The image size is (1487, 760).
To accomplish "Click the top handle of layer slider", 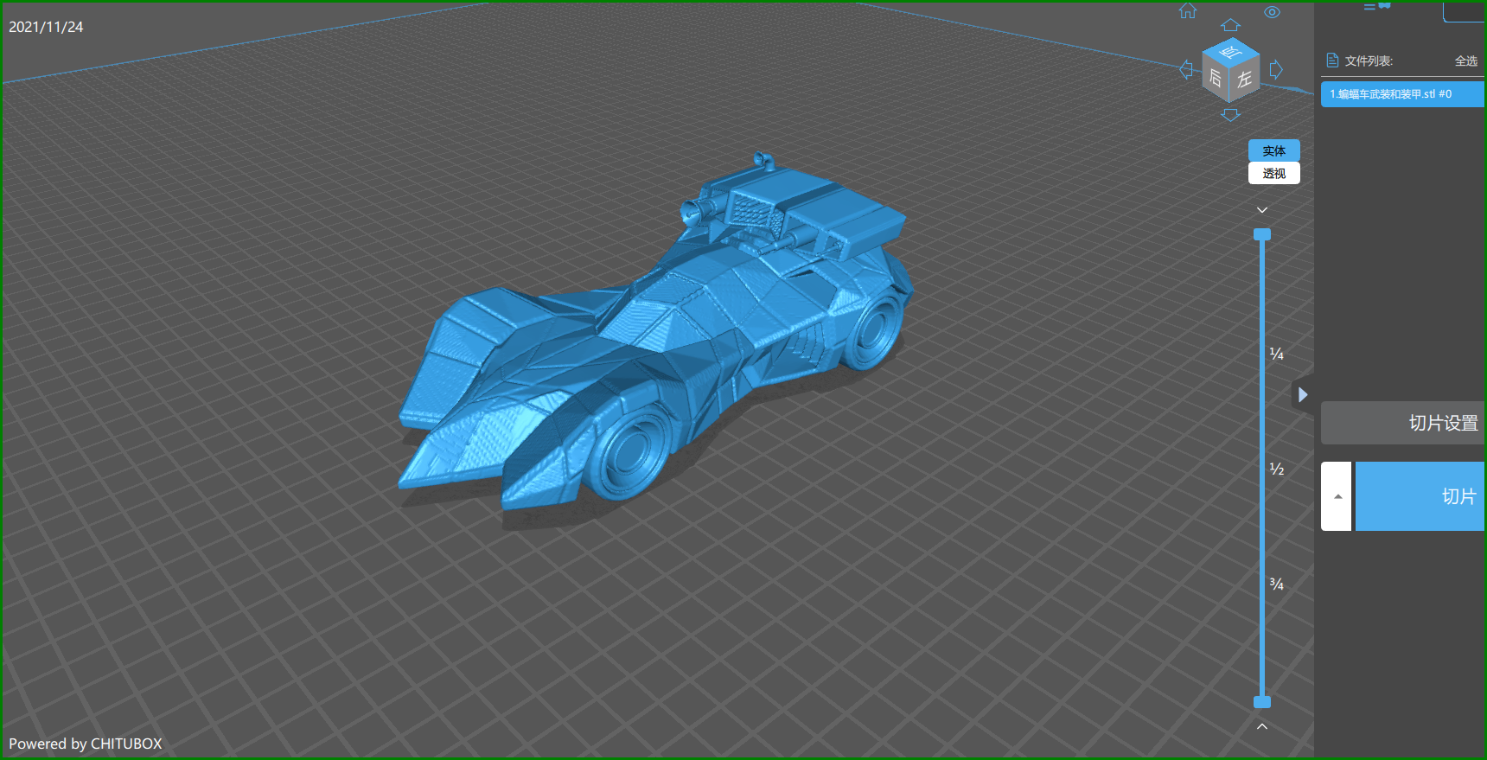I will click(1262, 234).
